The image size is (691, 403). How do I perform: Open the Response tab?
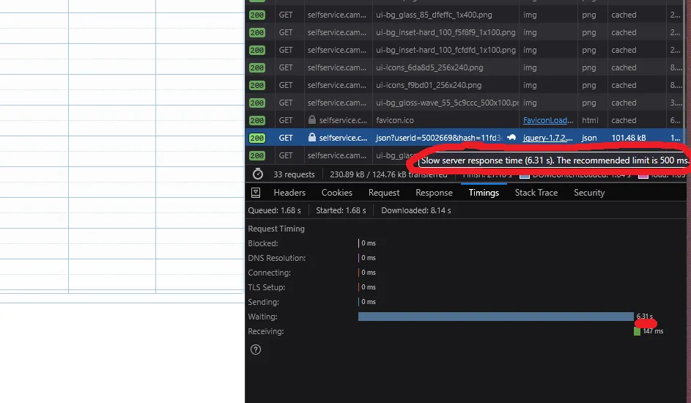pos(434,193)
